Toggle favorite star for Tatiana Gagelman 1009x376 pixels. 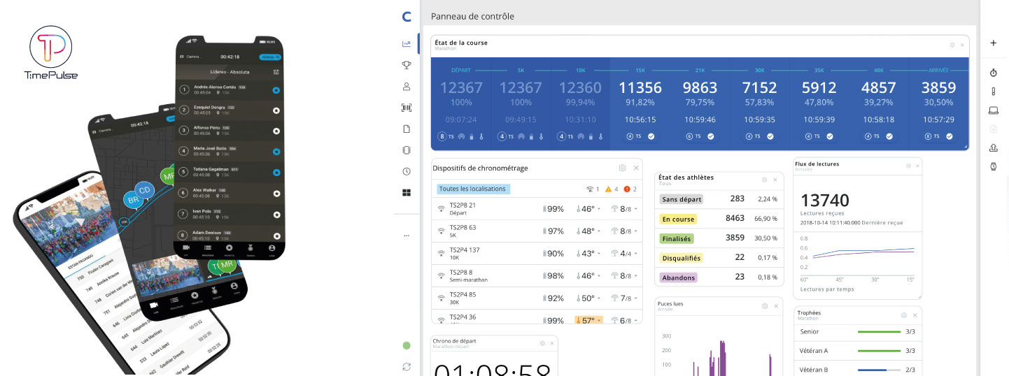[x=276, y=172]
